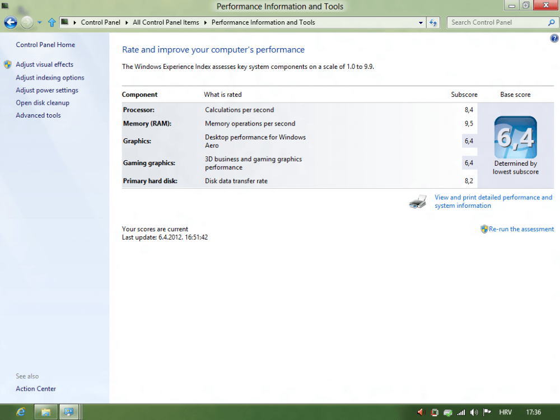Open the window system menu icon in title bar

click(x=5, y=6)
